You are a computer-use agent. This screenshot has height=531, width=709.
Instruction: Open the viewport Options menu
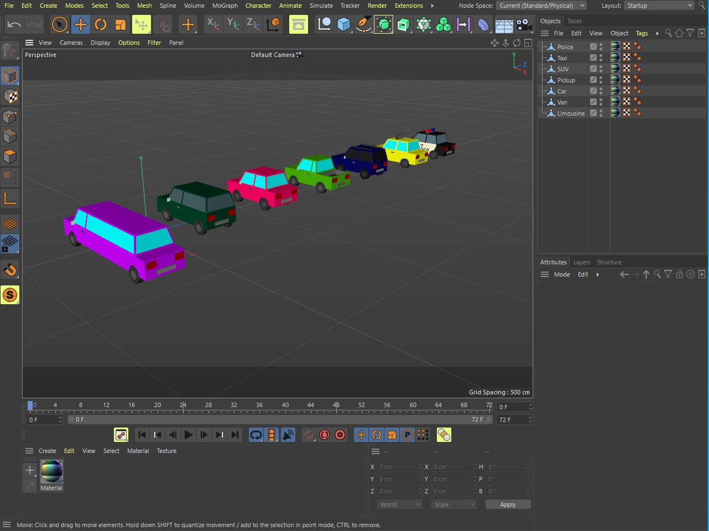tap(129, 43)
